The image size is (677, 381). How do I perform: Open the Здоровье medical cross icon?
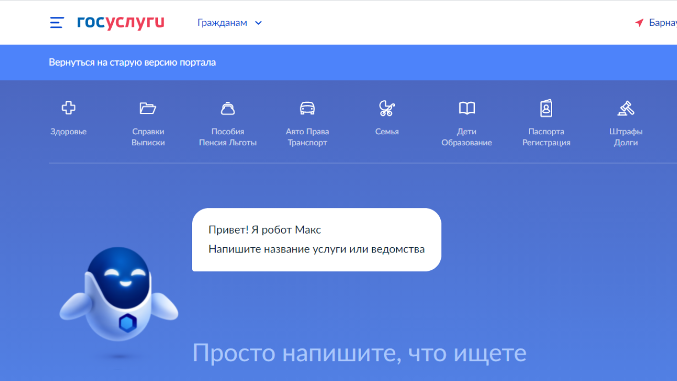[68, 108]
